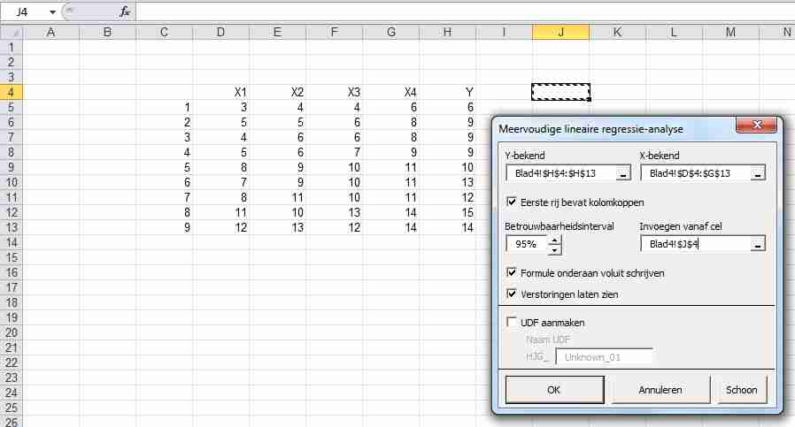Click the fx insert function icon
Viewport: 795px width, 427px height.
coord(125,11)
